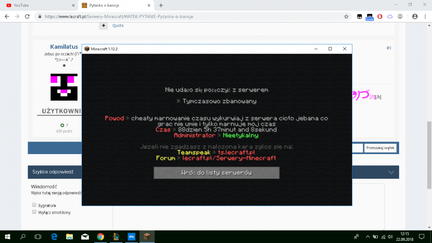432x243 pixels.
Task: Maximize the Minecraft 1.12.2 window
Action: 330,49
